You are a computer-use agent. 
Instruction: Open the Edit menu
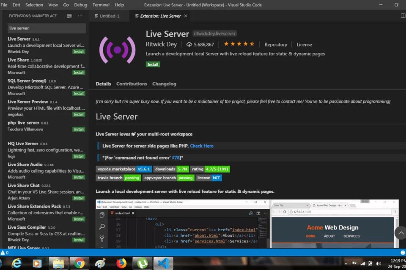[16, 5]
